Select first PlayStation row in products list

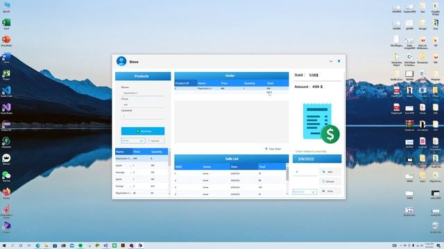(142, 158)
